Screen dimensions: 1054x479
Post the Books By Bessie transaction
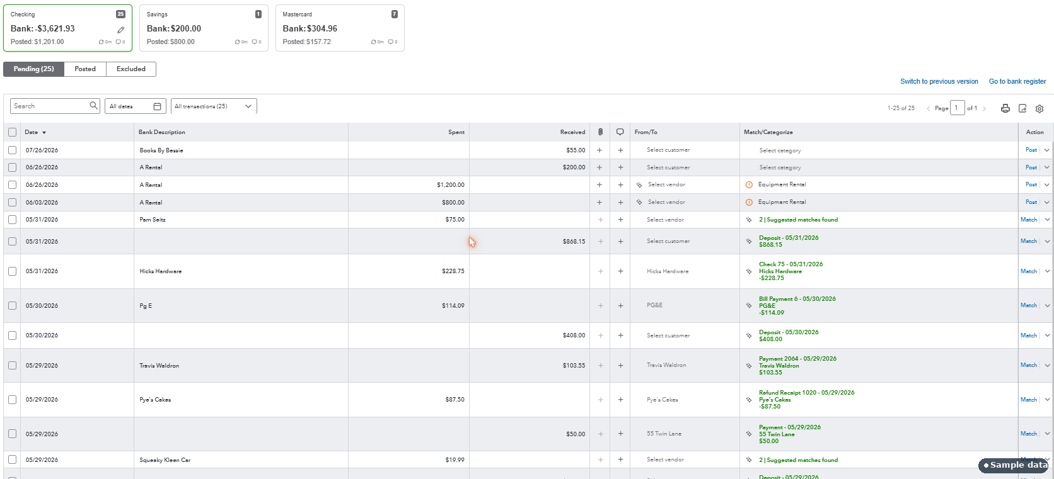pos(1031,150)
